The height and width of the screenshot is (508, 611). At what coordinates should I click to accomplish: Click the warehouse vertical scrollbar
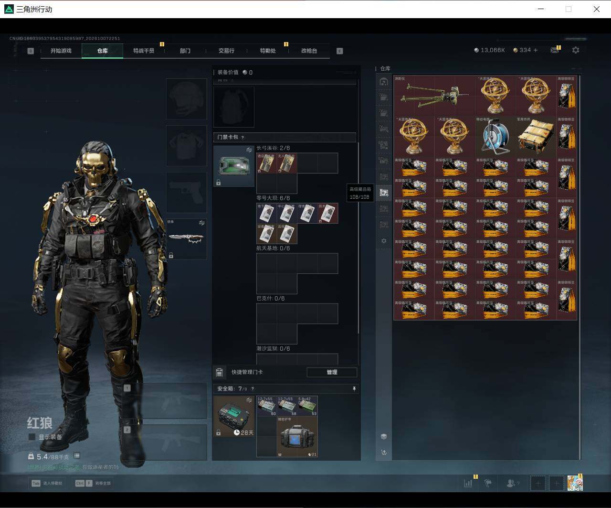point(580,267)
